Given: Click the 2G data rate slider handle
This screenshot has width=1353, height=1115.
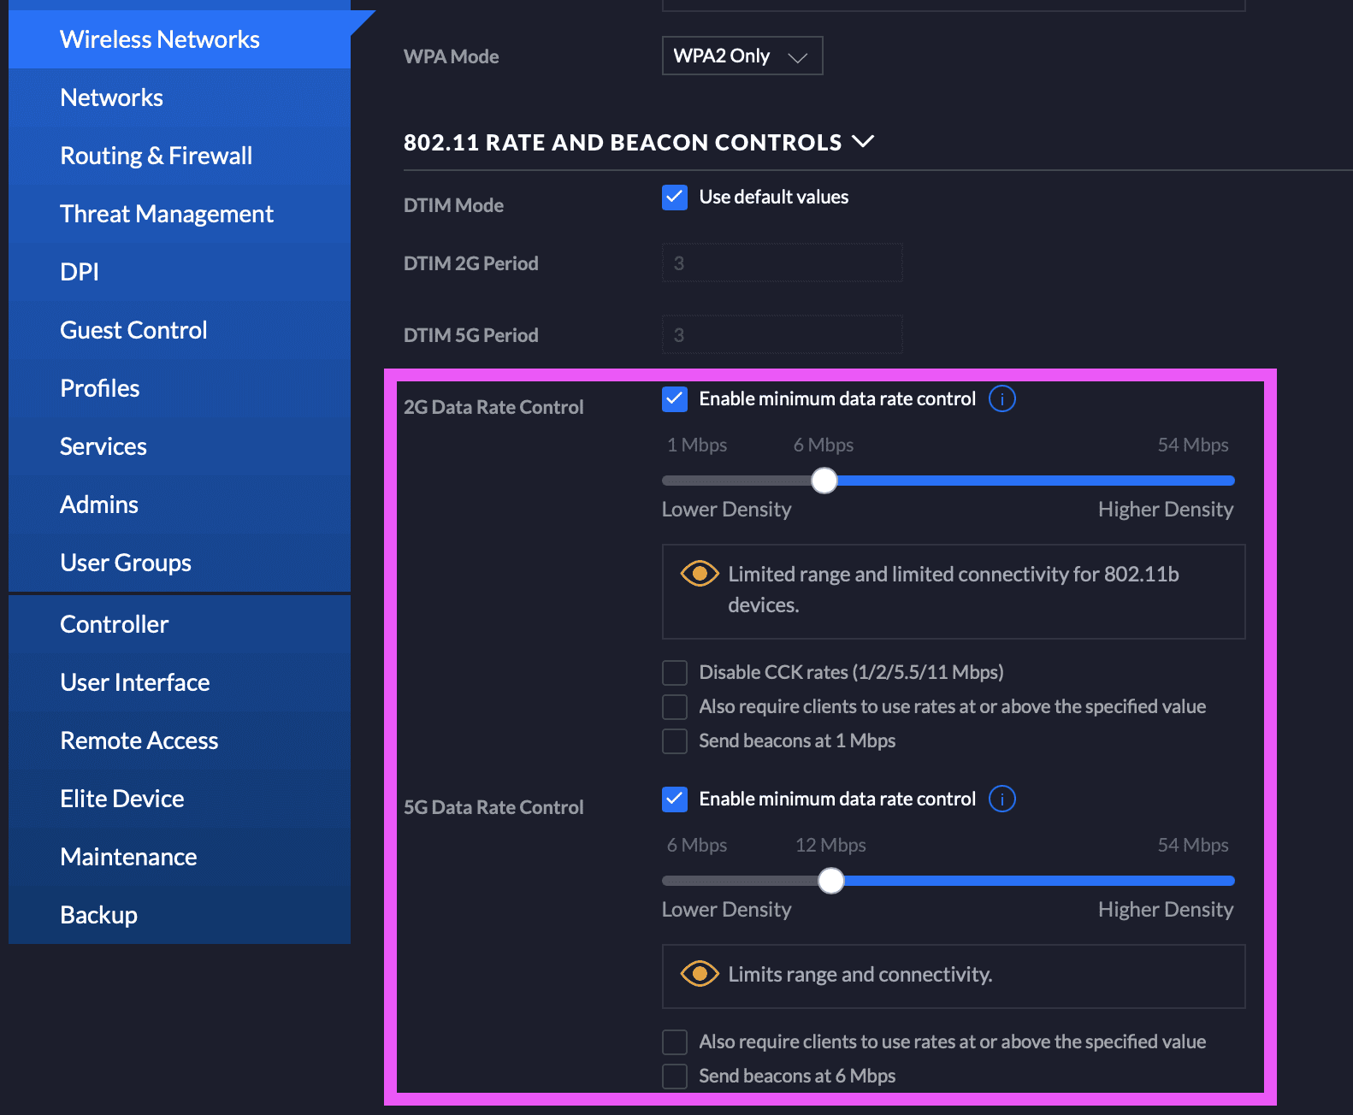Looking at the screenshot, I should pos(824,481).
